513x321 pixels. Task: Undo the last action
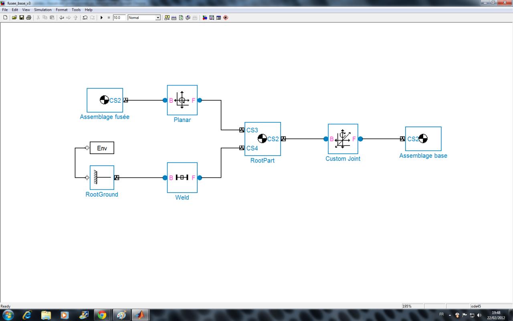(85, 18)
